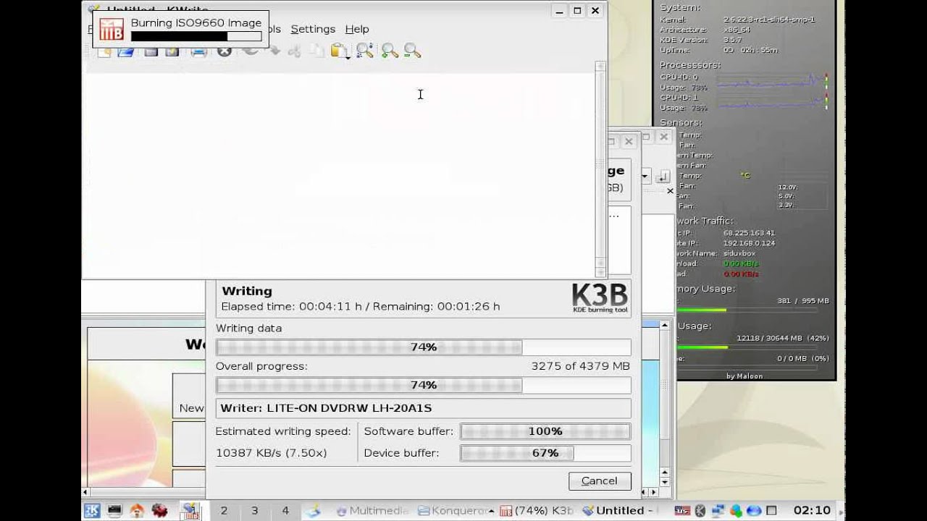This screenshot has width=927, height=521.
Task: Click the Open file folder icon in KWrite
Action: [x=126, y=52]
